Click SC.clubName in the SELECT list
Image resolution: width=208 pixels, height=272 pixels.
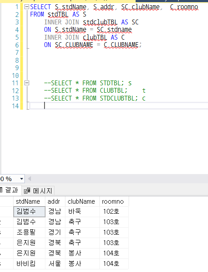(140, 7)
